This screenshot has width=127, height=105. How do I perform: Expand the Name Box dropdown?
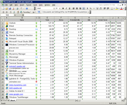(x=15, y=15)
